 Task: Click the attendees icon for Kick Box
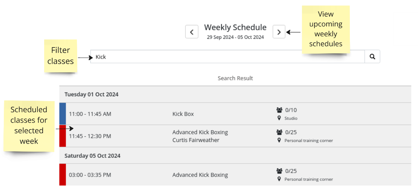280,110
